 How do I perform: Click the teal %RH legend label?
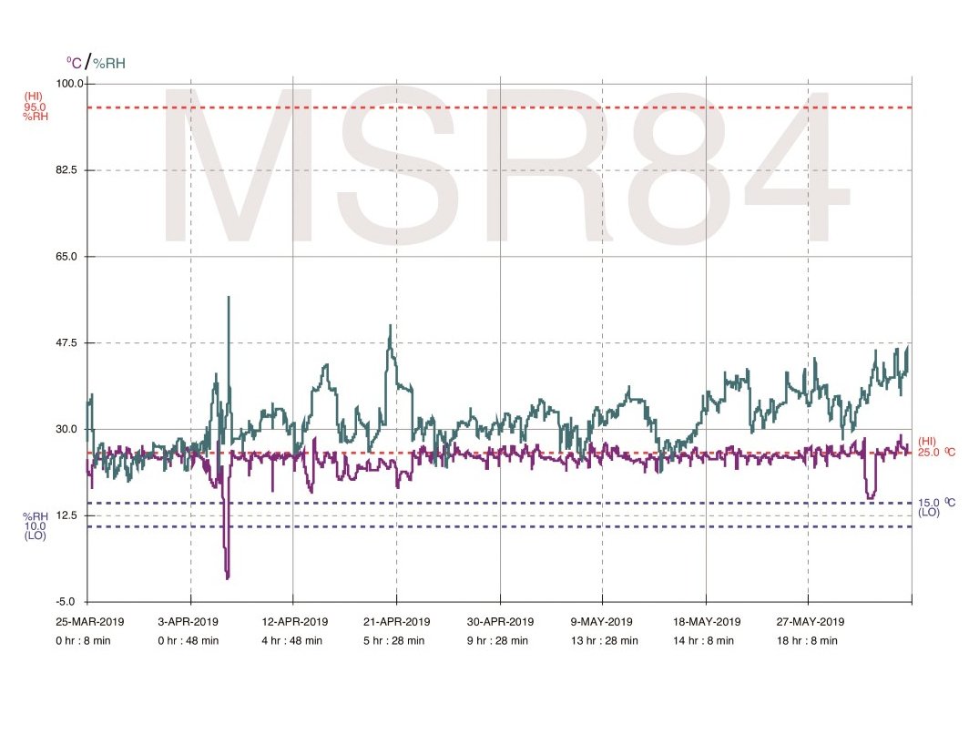[109, 64]
